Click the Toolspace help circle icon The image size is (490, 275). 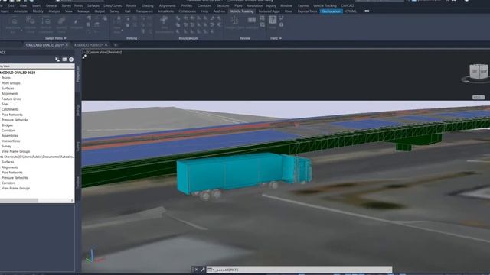(71, 60)
